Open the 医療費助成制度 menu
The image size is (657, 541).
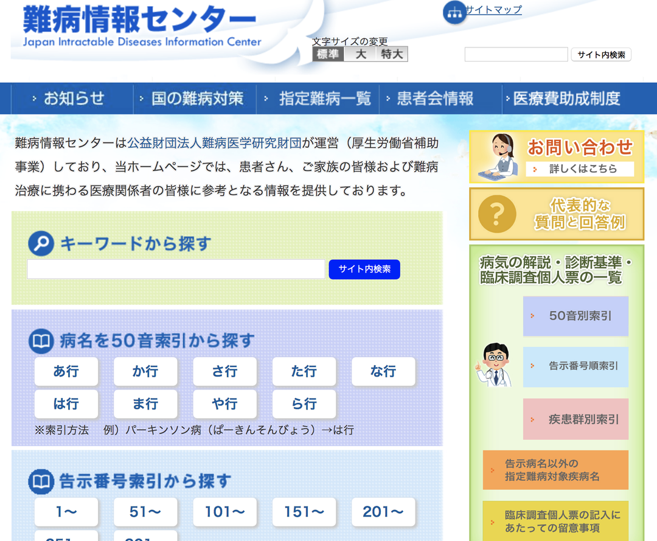[x=568, y=98]
